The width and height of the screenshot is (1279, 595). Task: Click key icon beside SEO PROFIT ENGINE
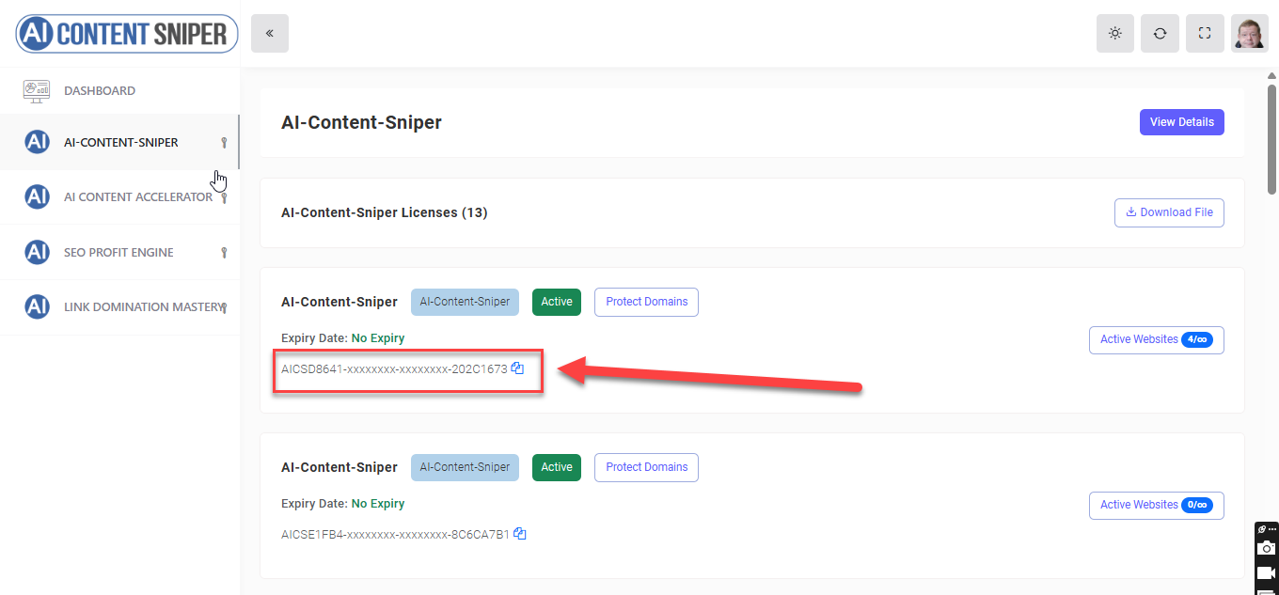[224, 252]
